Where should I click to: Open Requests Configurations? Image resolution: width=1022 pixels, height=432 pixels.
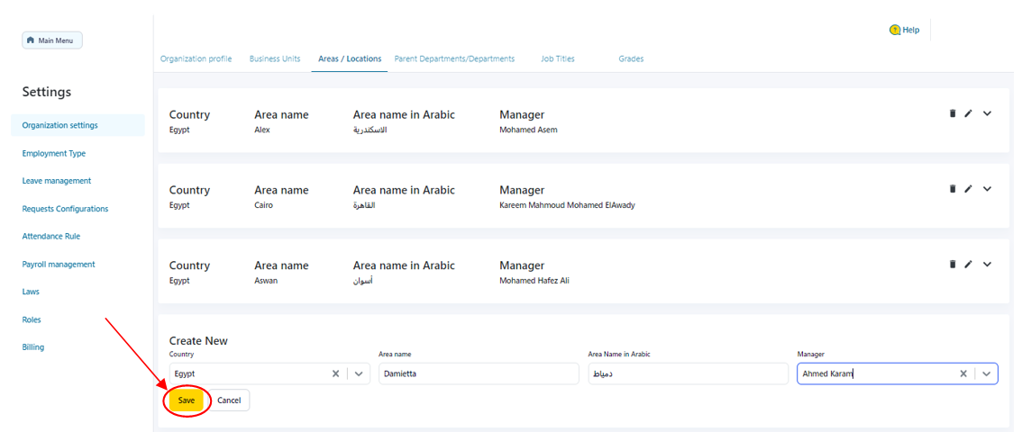(65, 209)
